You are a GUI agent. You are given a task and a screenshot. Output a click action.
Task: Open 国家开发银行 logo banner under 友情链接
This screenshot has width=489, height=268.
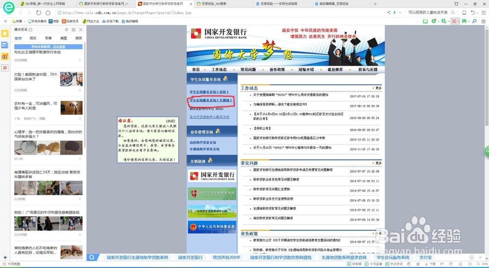pyautogui.click(x=212, y=176)
